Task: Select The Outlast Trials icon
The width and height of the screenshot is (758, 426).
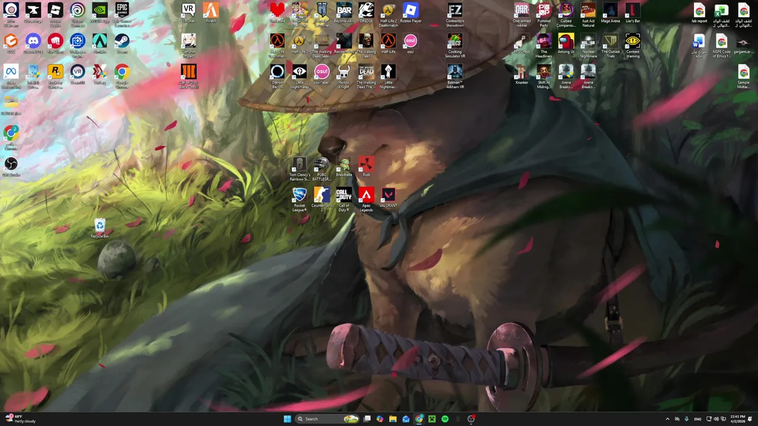Action: coord(611,45)
